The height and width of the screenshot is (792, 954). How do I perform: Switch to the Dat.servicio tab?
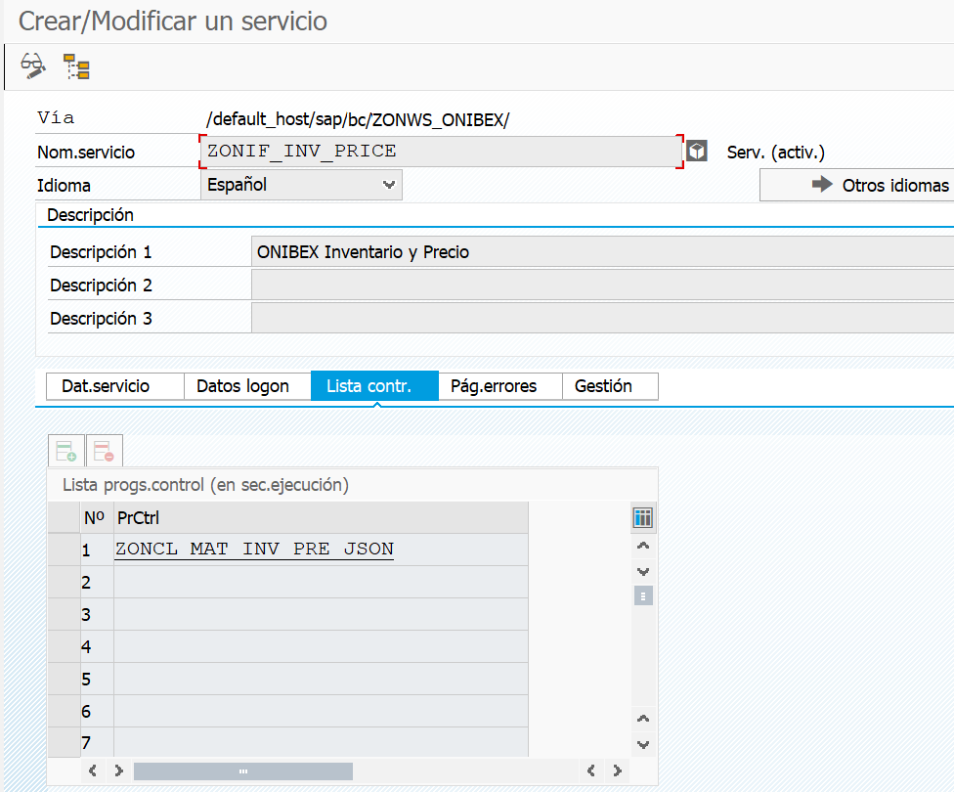(x=106, y=386)
